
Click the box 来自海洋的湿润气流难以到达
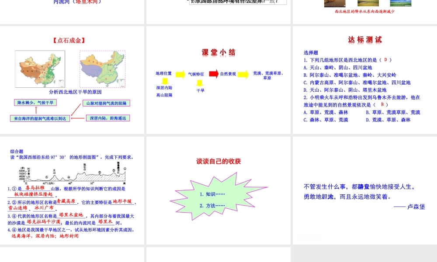(40, 119)
